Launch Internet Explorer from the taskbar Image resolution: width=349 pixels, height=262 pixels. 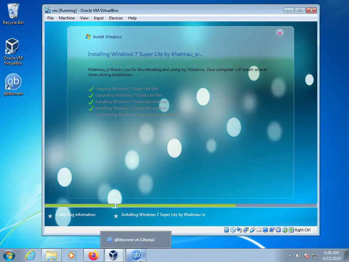point(30,255)
